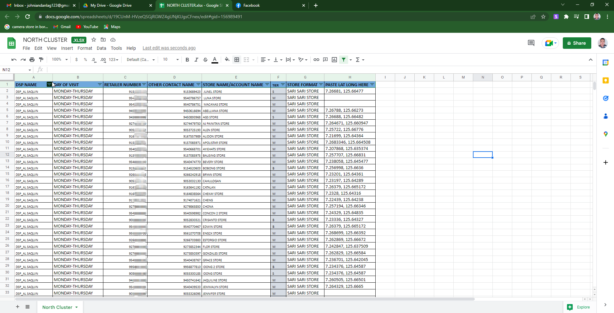Toggle bold formatting
This screenshot has width=614, height=313.
[x=187, y=60]
